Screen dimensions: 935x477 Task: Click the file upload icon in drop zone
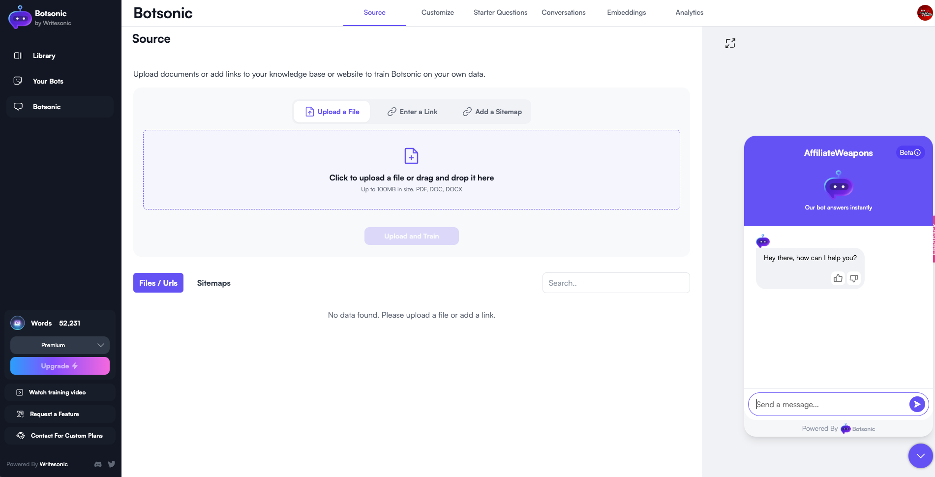click(411, 156)
